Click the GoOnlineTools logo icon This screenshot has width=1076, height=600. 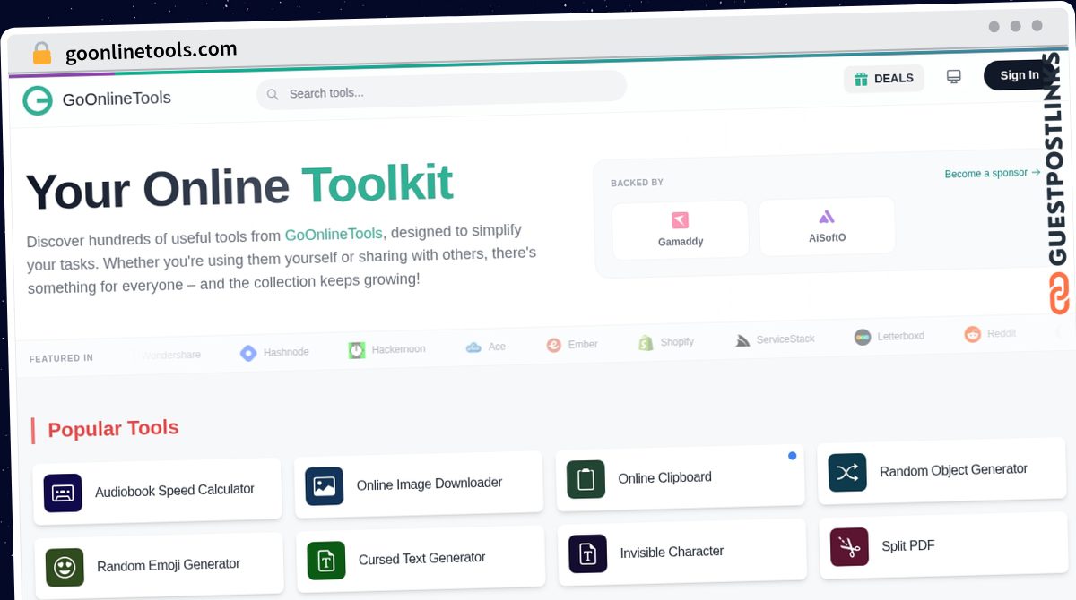pyautogui.click(x=38, y=100)
